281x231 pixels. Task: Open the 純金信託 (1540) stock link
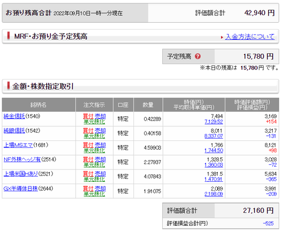click(14, 116)
